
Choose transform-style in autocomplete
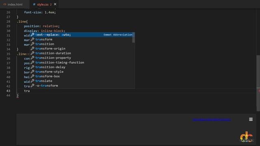point(82,72)
